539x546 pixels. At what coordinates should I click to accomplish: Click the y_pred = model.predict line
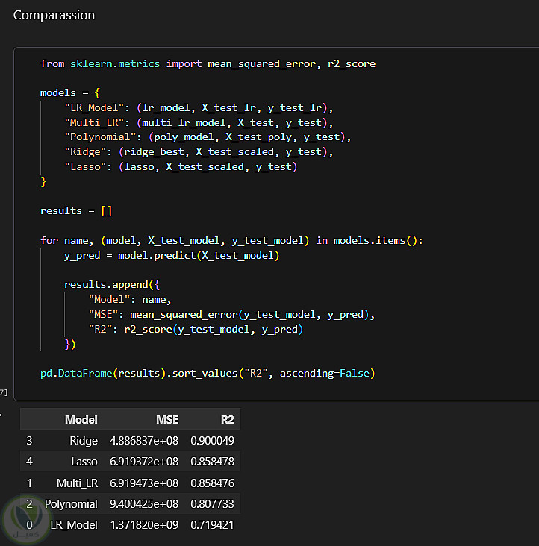tap(172, 256)
